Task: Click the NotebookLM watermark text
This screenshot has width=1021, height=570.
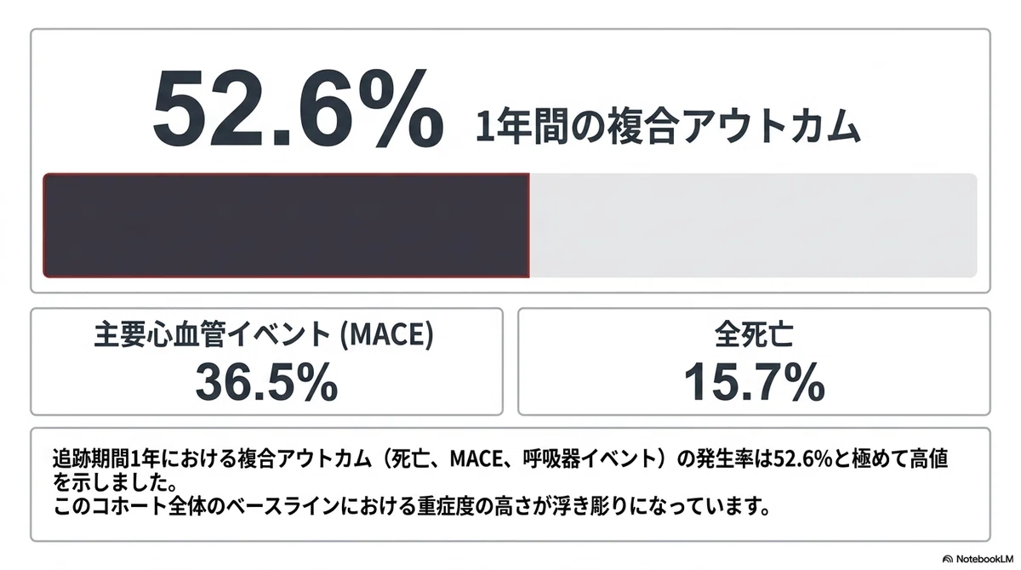Action: pyautogui.click(x=984, y=559)
